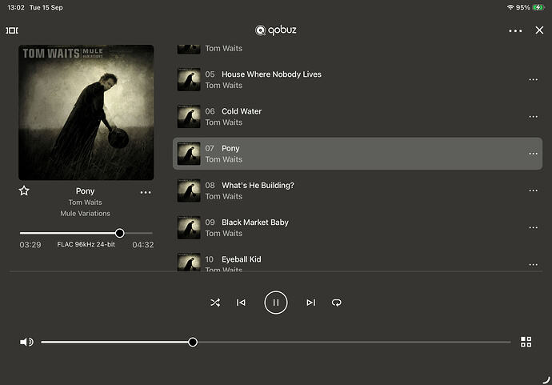Open the top bar more options menu
552x385 pixels.
[515, 31]
